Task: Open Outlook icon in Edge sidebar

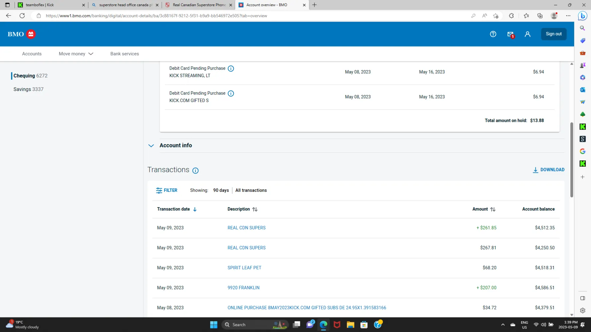Action: pyautogui.click(x=582, y=90)
